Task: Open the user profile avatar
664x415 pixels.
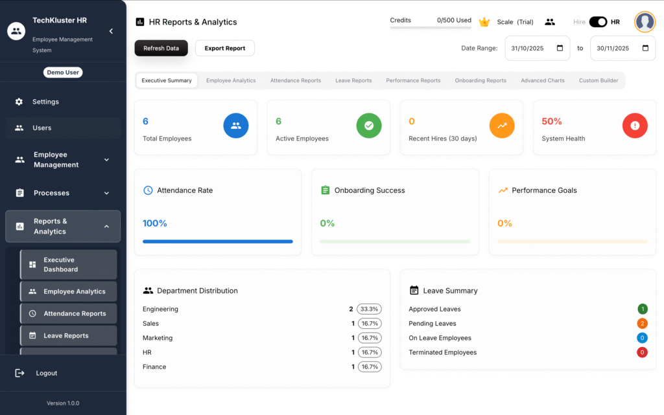Action: click(x=645, y=22)
